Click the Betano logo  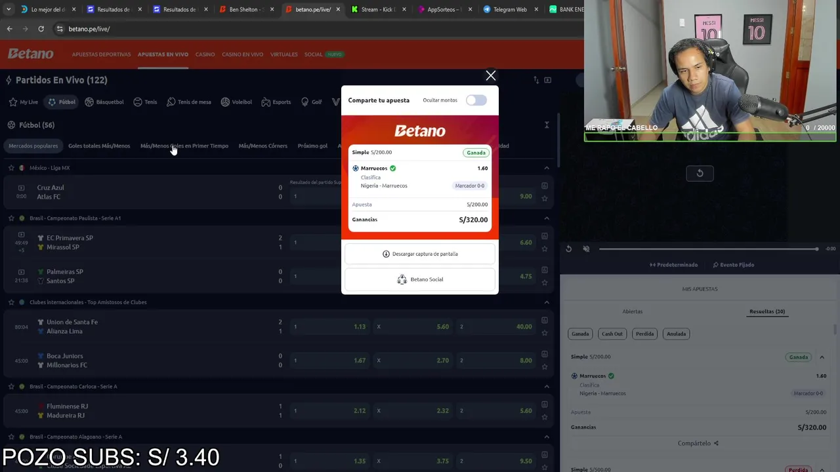pyautogui.click(x=31, y=54)
